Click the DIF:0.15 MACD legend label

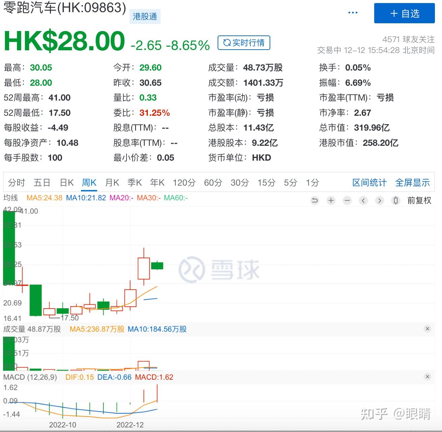click(x=80, y=377)
